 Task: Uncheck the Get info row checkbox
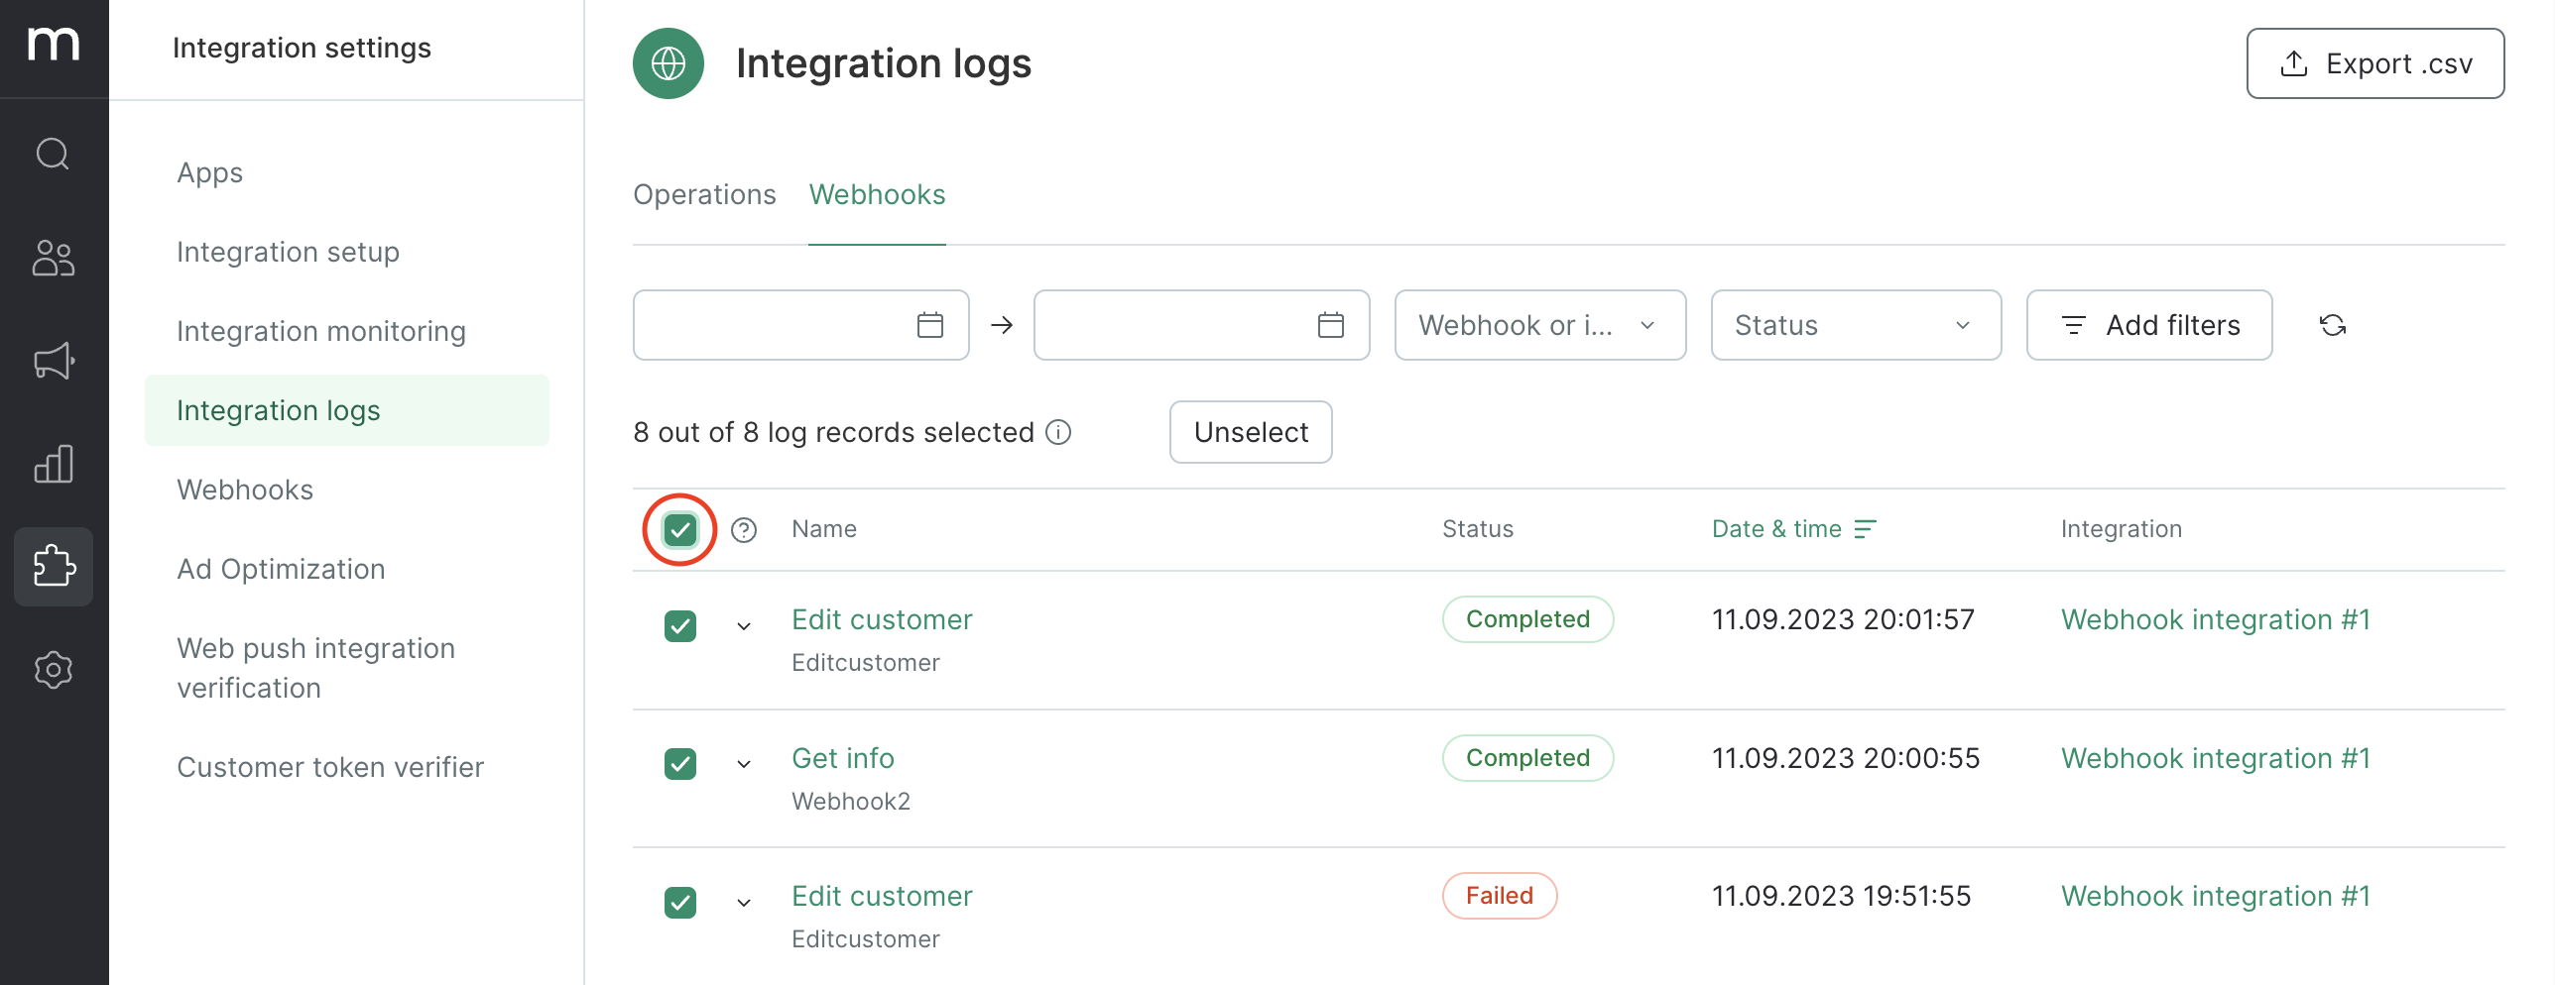[x=680, y=764]
